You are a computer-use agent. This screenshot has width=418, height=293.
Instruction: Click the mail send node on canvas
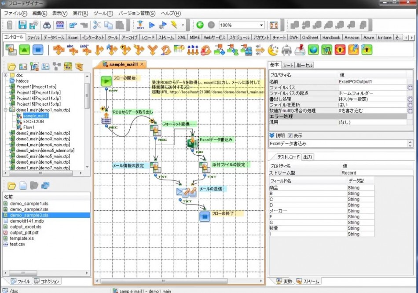(x=187, y=192)
